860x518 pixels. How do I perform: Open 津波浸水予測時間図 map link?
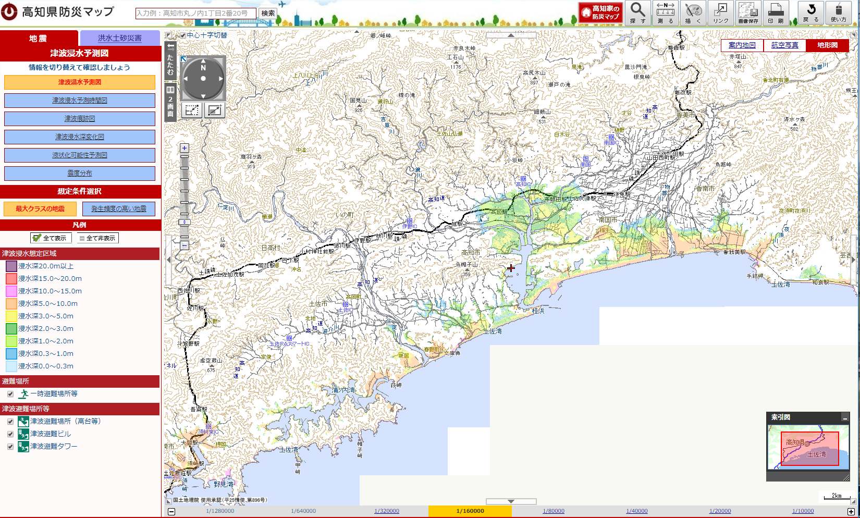(x=80, y=101)
